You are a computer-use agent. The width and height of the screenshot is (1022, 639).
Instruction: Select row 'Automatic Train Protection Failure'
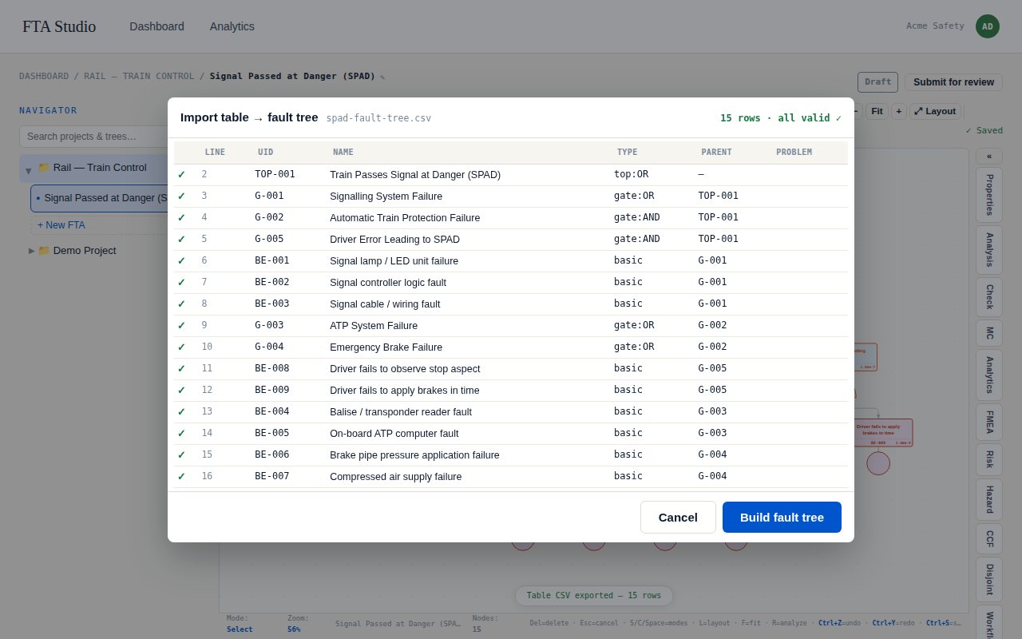pyautogui.click(x=511, y=217)
